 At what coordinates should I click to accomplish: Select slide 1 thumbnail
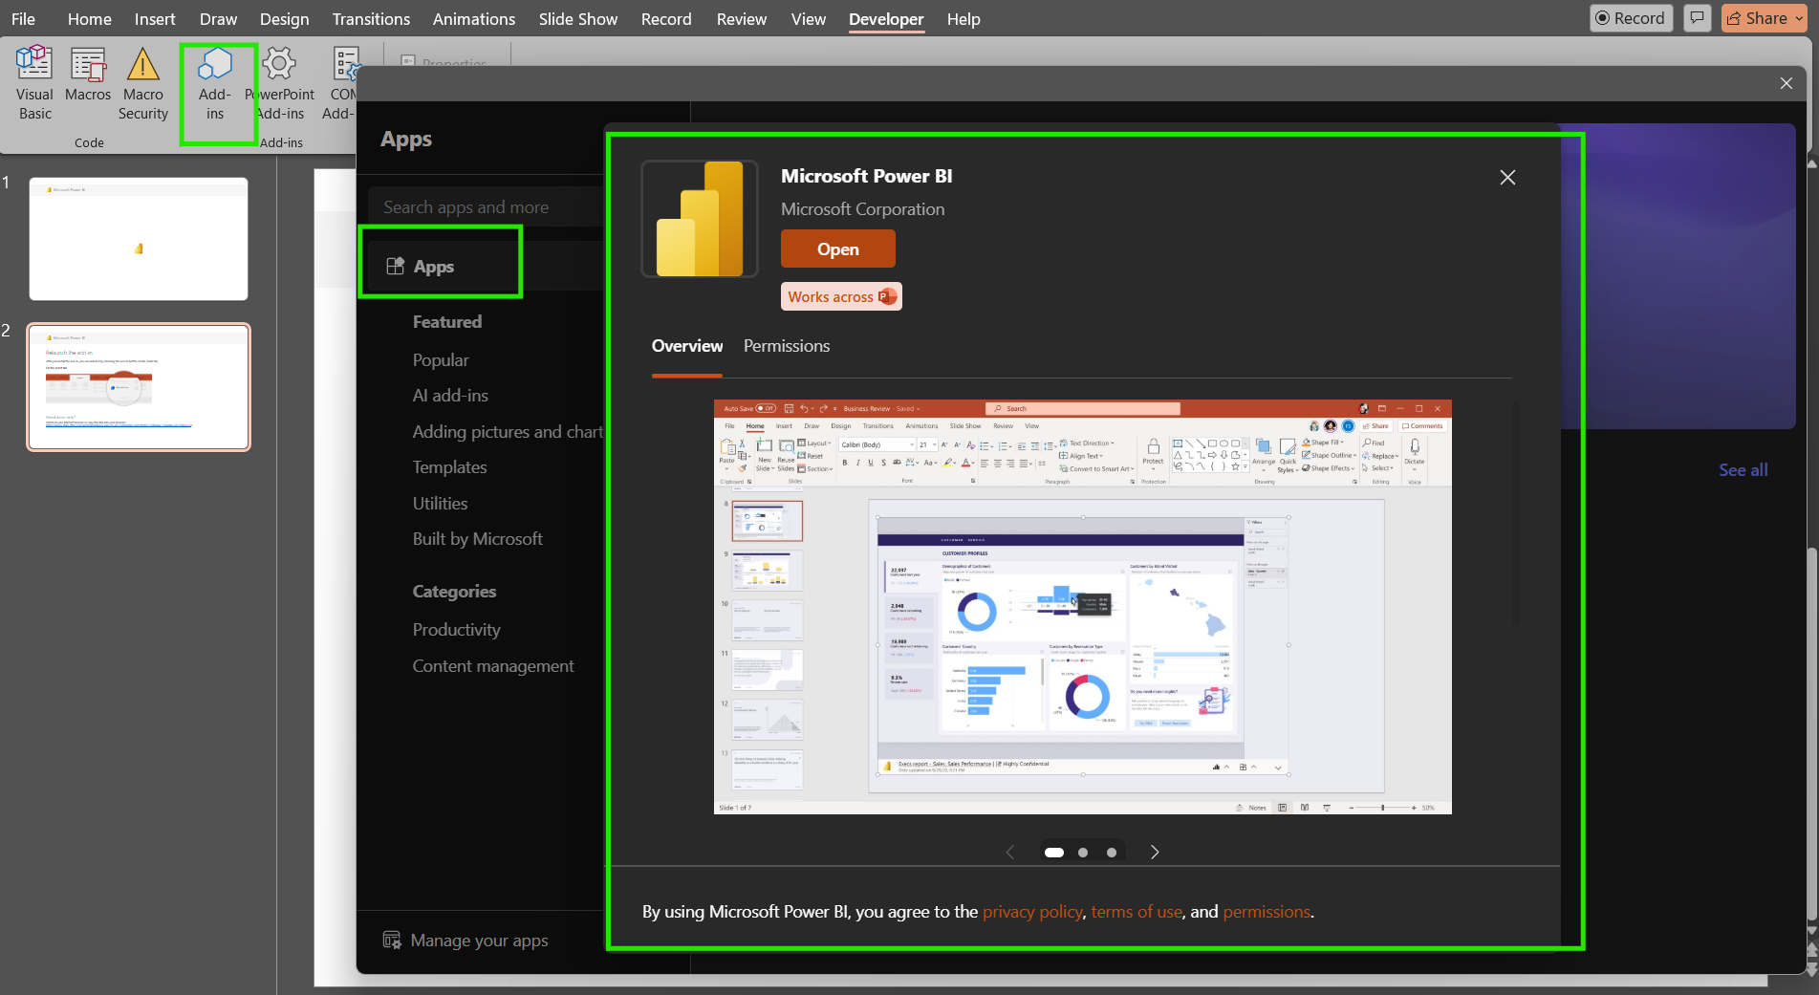[139, 239]
